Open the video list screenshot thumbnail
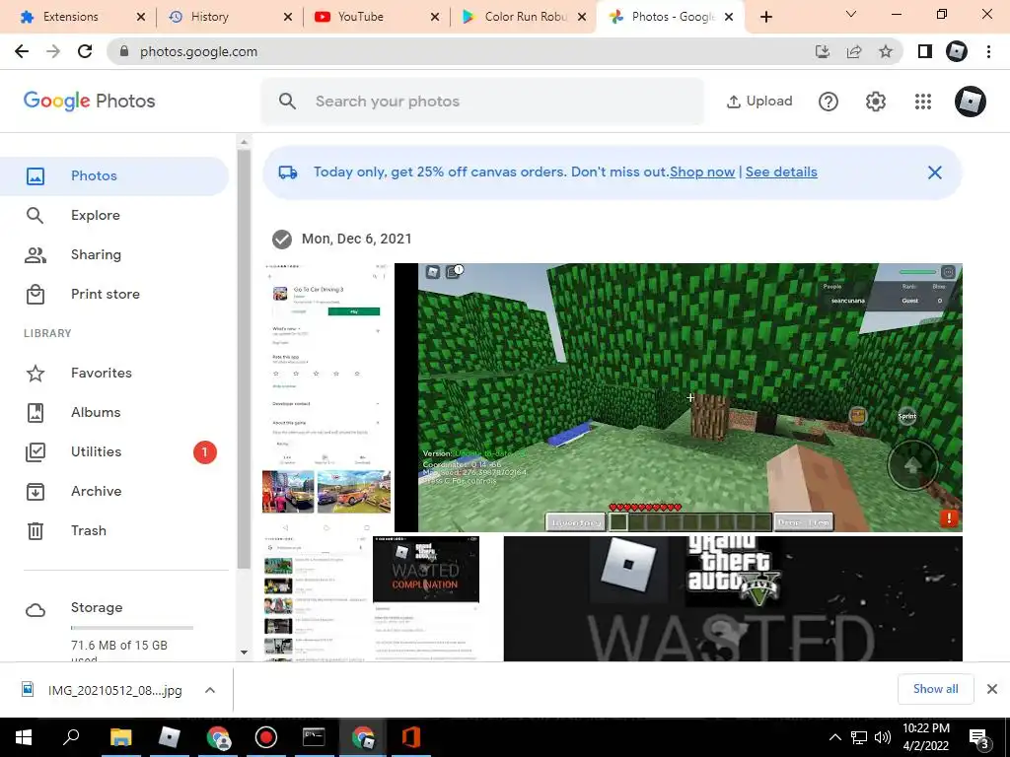Screen dimensions: 1010x757 coord(316,598)
